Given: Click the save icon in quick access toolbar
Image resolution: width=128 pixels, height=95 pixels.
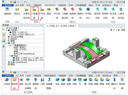Looking at the screenshot, I should pyautogui.click(x=15, y=2).
